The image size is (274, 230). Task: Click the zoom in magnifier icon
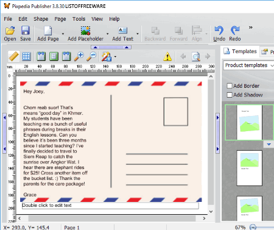coord(79,56)
